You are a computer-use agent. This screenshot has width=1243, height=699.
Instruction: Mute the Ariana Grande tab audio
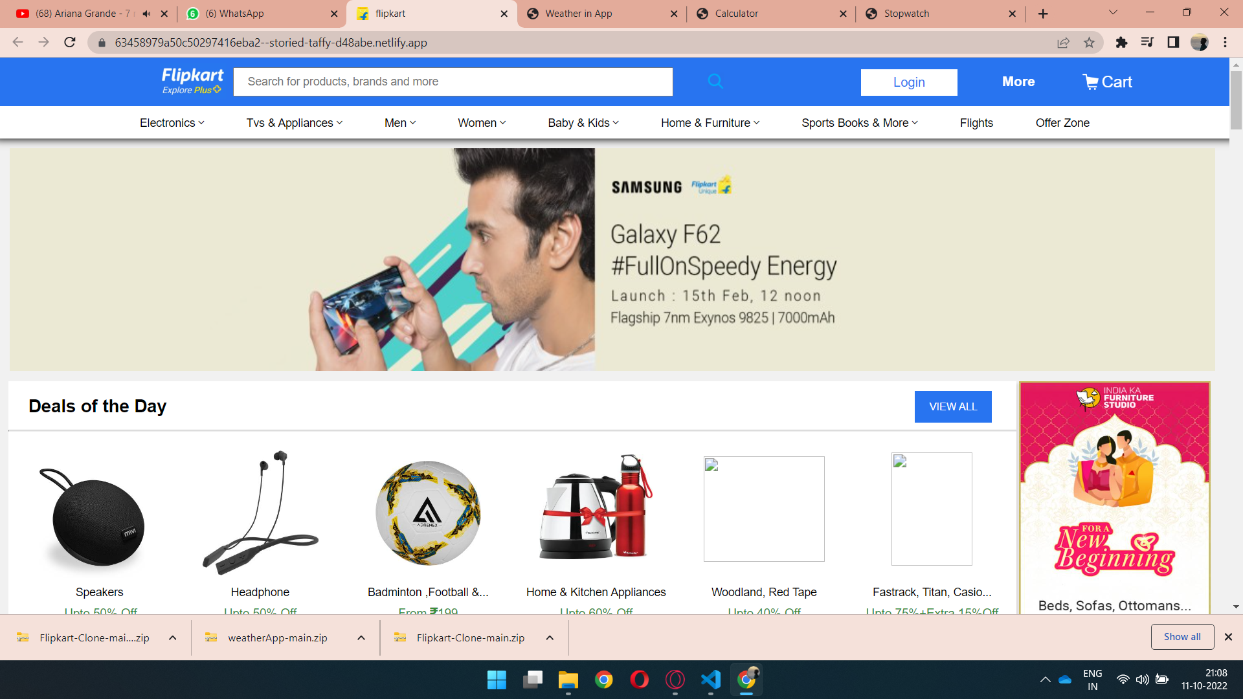(147, 14)
